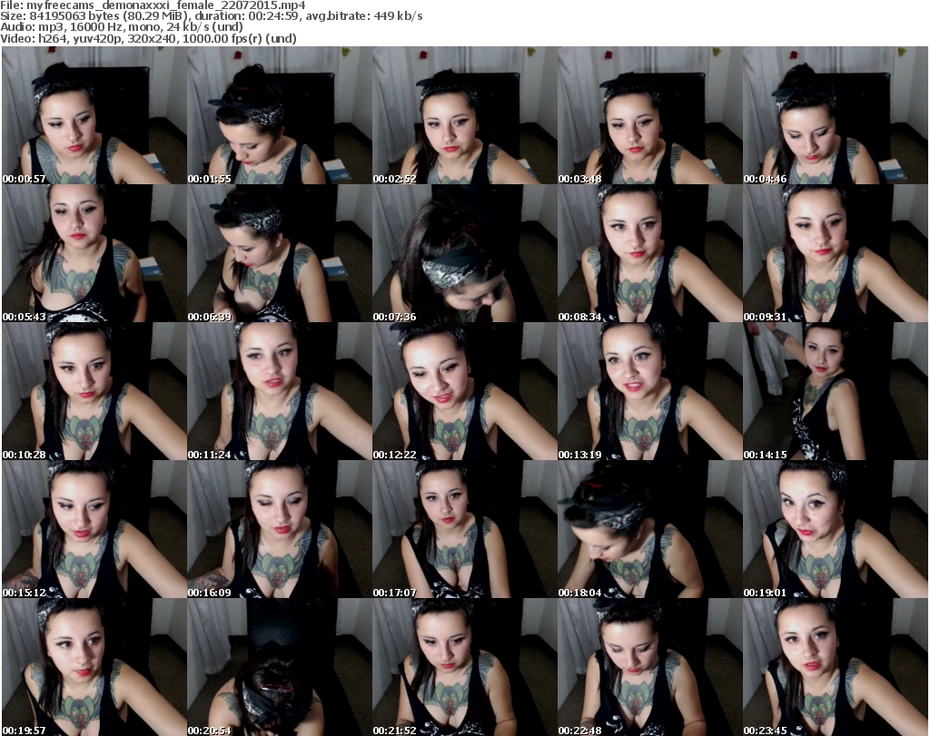This screenshot has width=930, height=736.
Task: Click the frame at 00:17:07
Action: (x=464, y=529)
